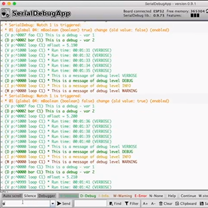Expand the command input dropdown arrow
Viewport: 208px width, 208px height.
[x=53, y=203]
